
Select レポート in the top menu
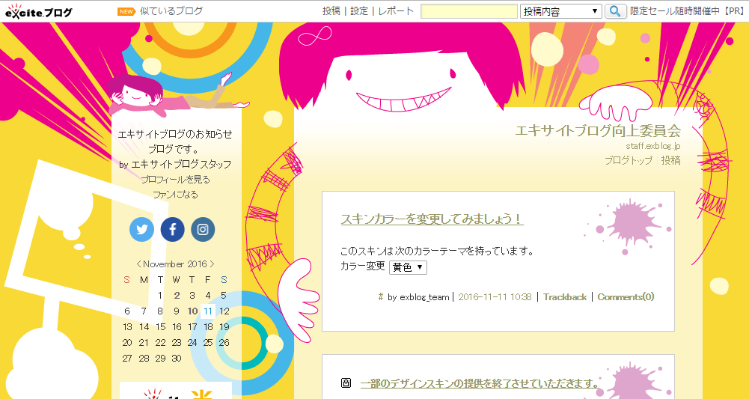tap(396, 11)
